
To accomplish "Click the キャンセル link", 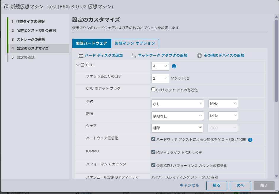I will pyautogui.click(x=189, y=185).
